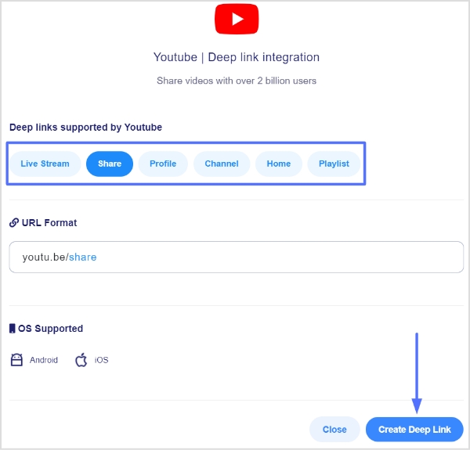Close the deep link integration dialog

pyautogui.click(x=334, y=430)
